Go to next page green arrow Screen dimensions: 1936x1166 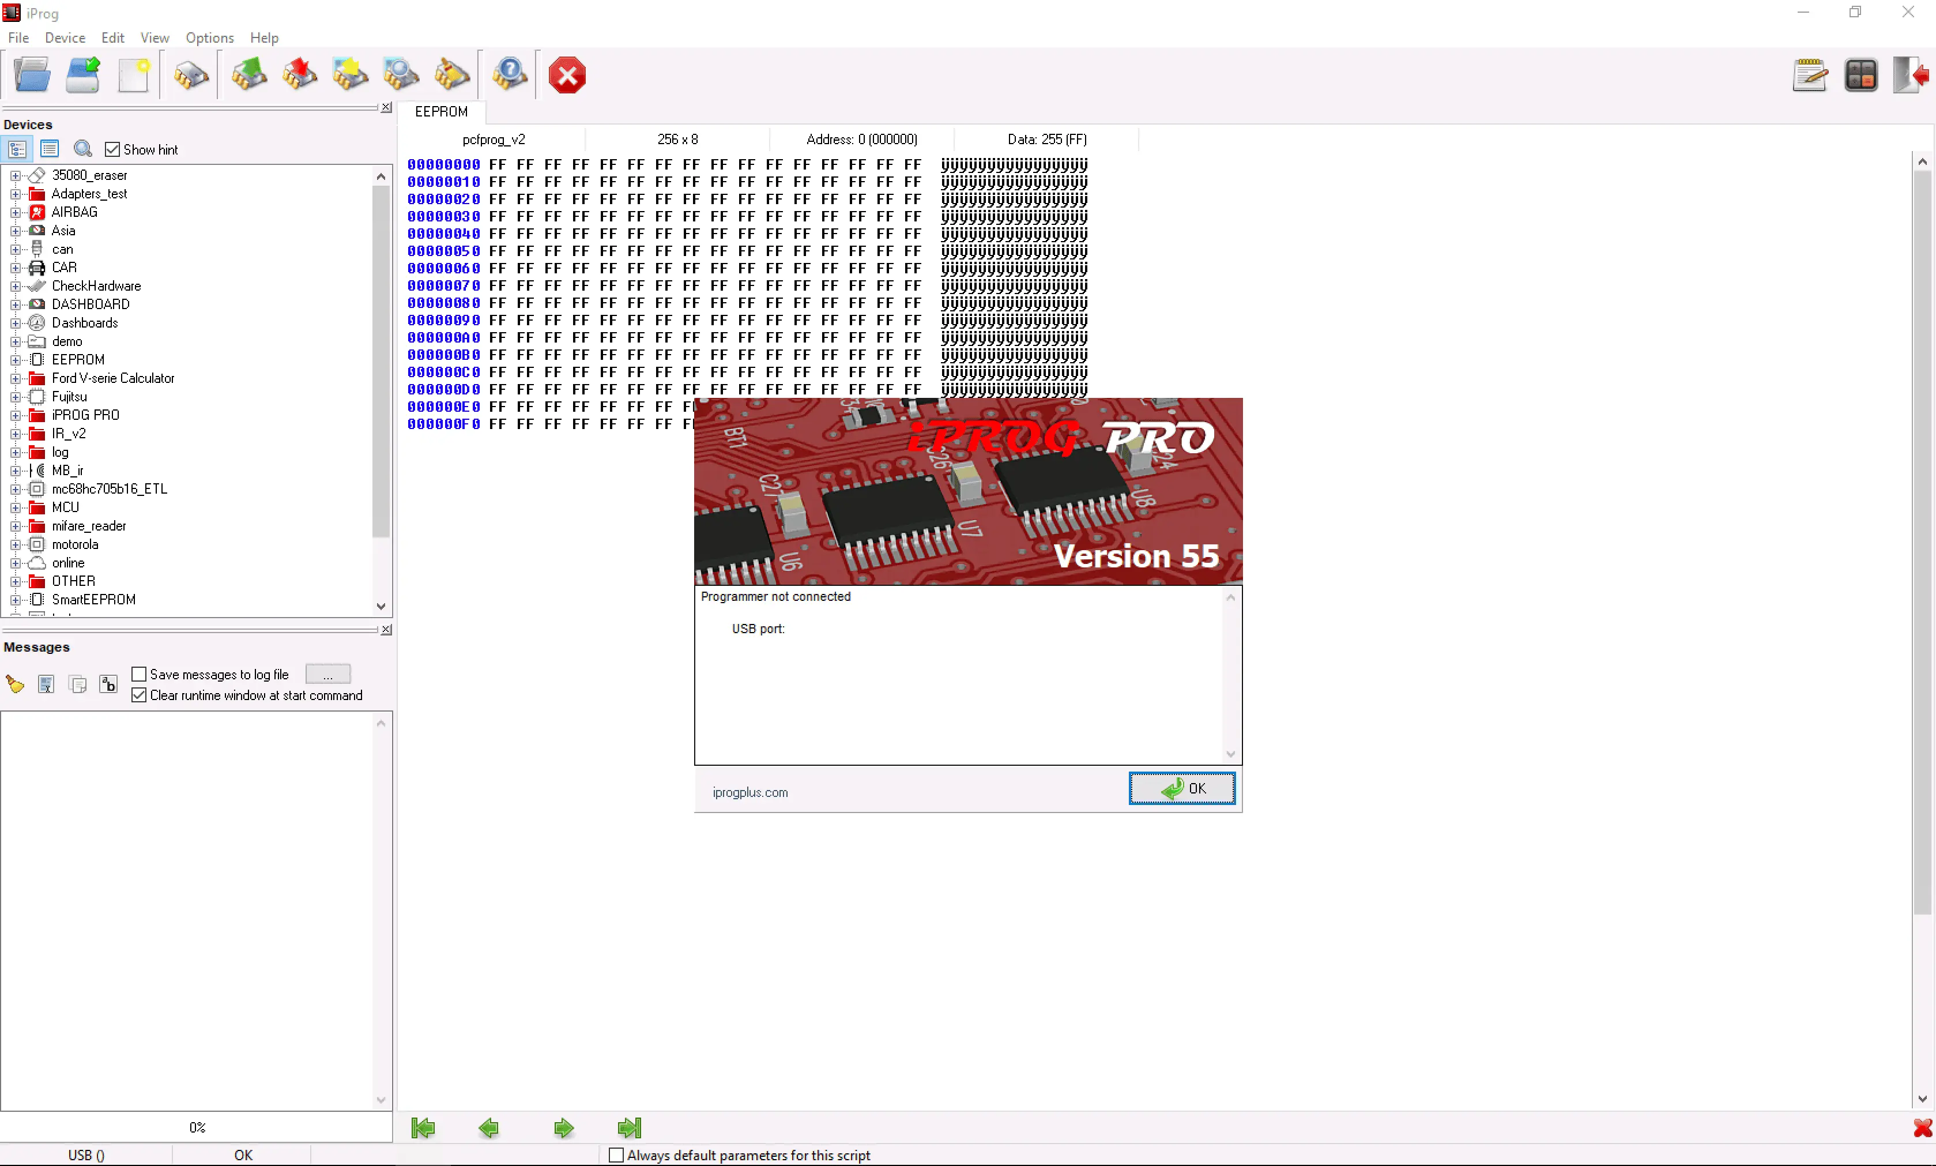point(563,1129)
